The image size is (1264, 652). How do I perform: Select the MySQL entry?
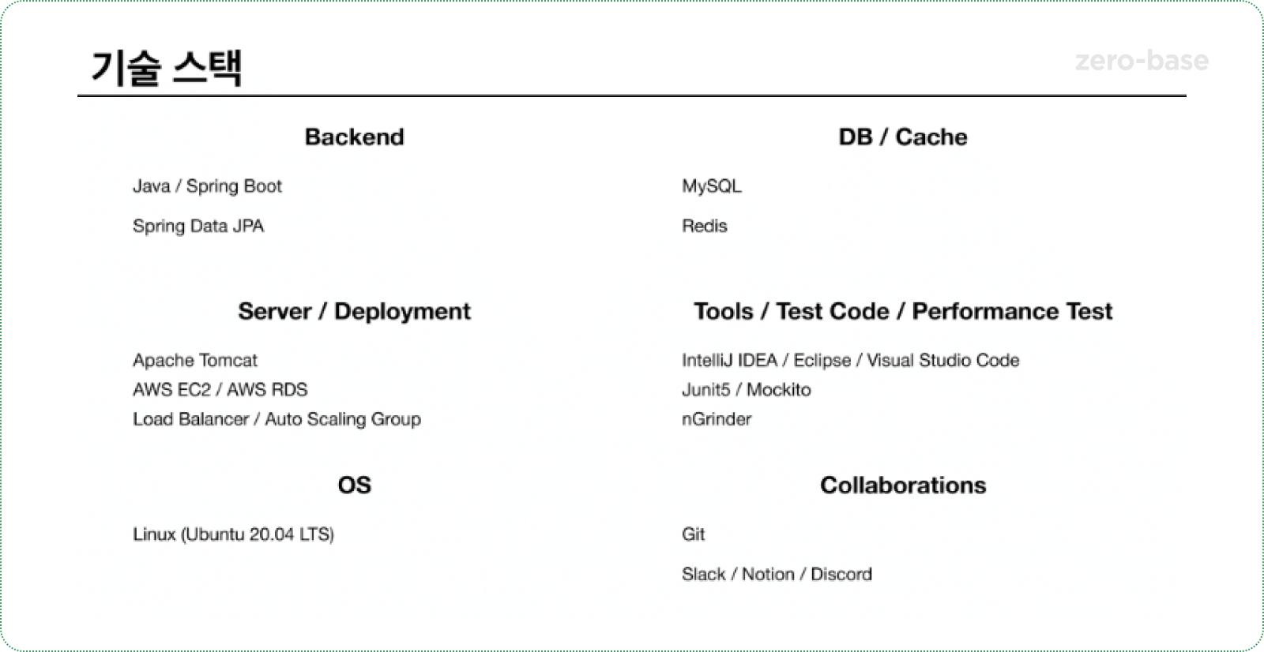coord(711,186)
